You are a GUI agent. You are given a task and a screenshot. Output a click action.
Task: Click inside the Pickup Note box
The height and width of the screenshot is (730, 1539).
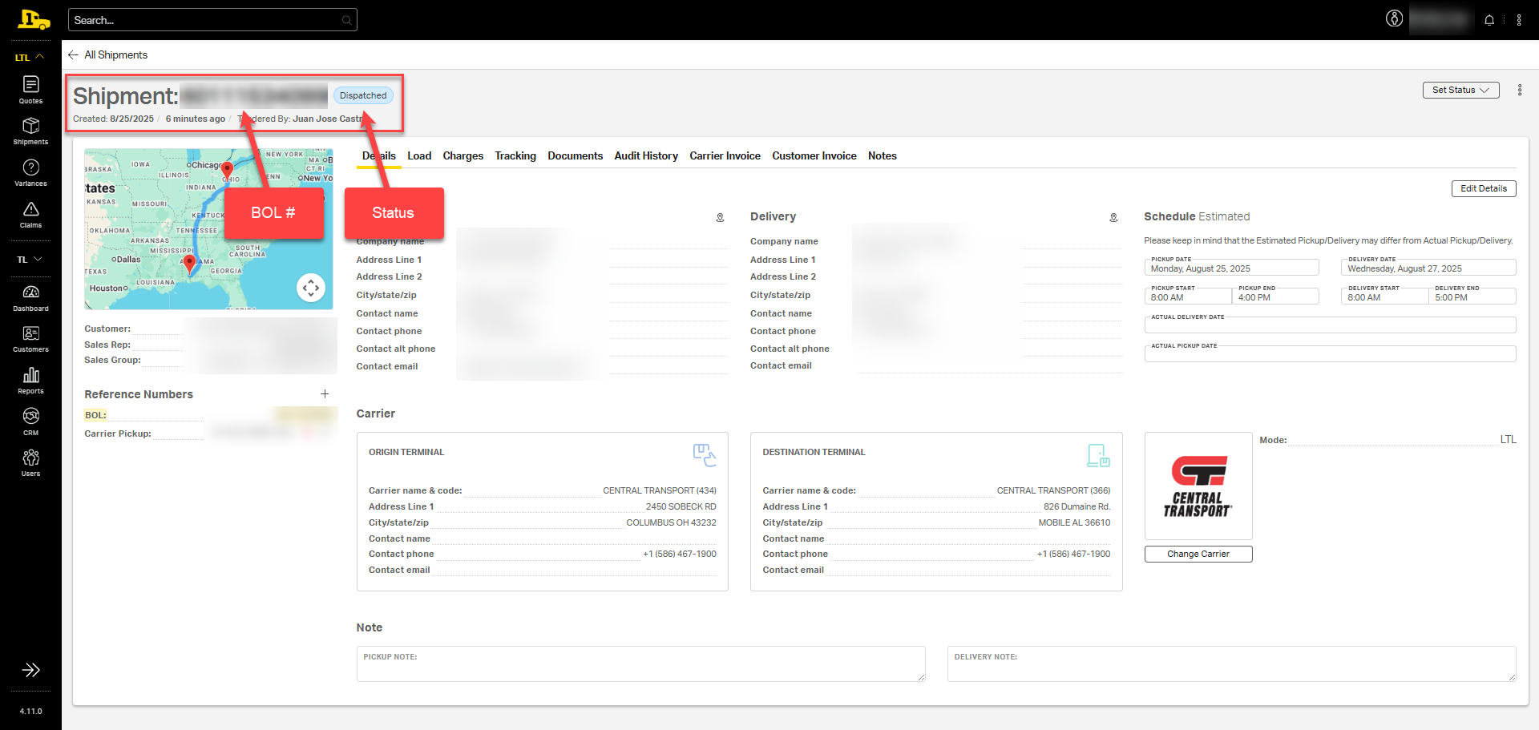click(x=641, y=663)
